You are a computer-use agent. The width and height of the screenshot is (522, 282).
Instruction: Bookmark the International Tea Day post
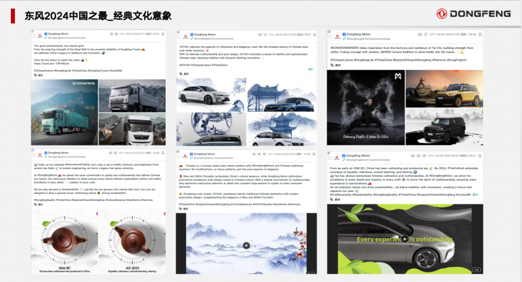pyautogui.click(x=163, y=153)
